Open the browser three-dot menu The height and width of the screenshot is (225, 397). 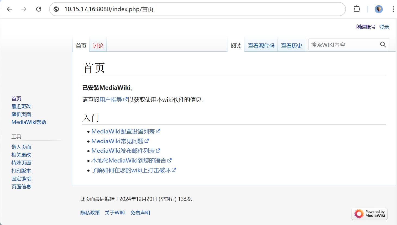click(393, 9)
